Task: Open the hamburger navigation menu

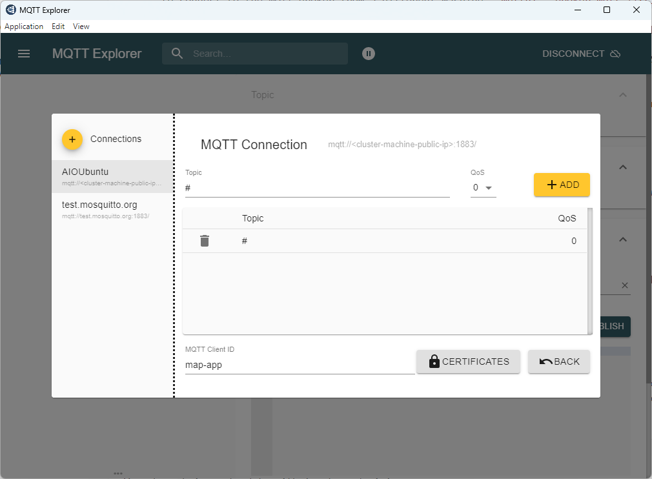Action: pyautogui.click(x=24, y=54)
